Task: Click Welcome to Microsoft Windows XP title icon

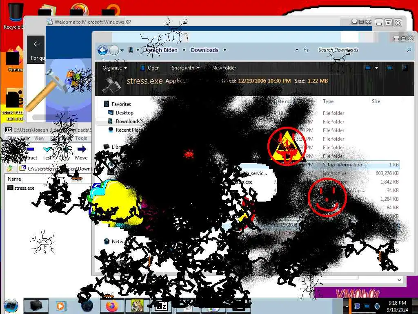Action: (x=49, y=22)
